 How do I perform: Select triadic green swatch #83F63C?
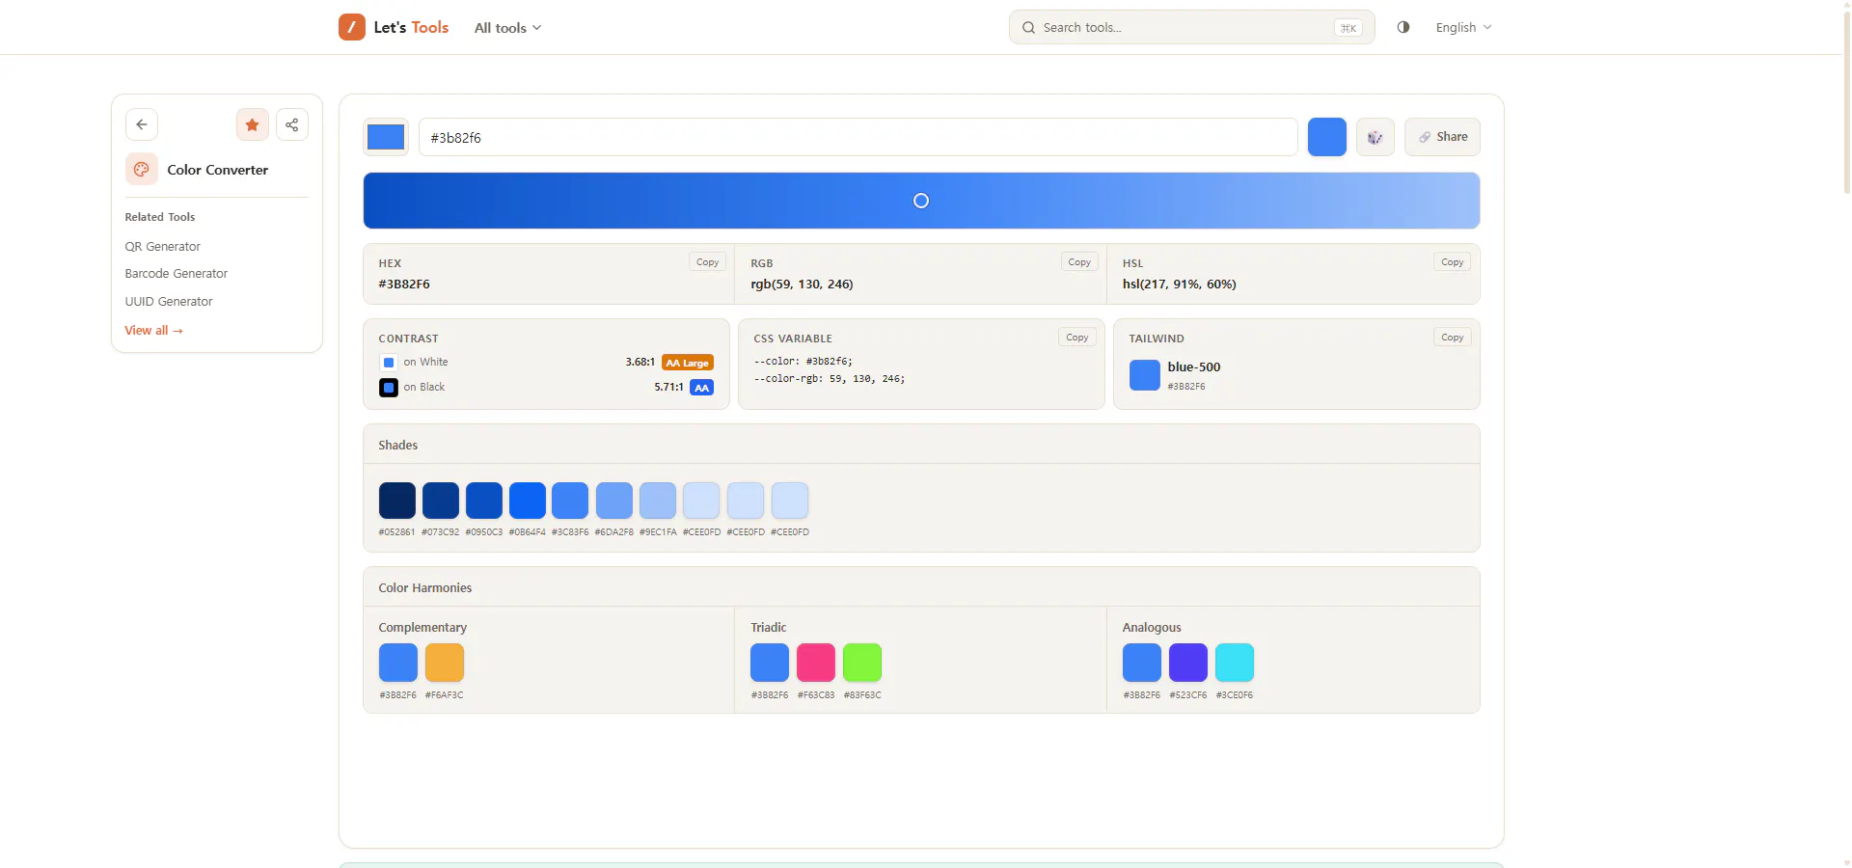pyautogui.click(x=862, y=663)
